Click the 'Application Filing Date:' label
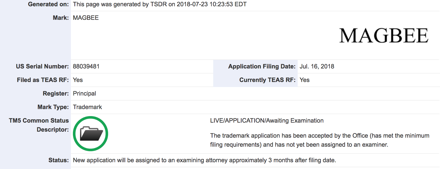 (262, 66)
